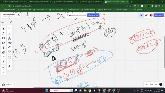Choose the Connection line arrow tool
The height and width of the screenshot is (93, 165).
pos(3,57)
